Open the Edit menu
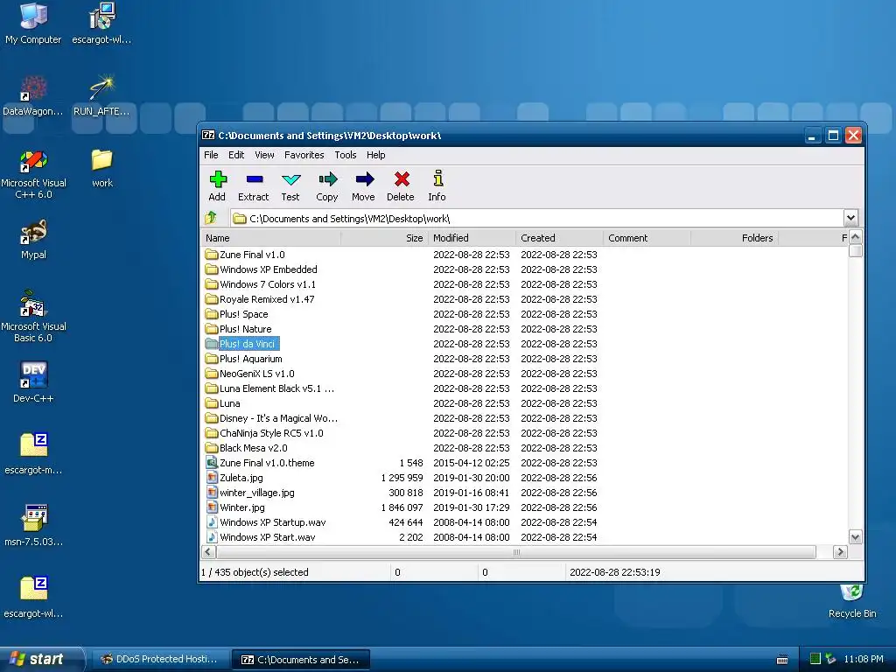896x672 pixels. tap(236, 155)
